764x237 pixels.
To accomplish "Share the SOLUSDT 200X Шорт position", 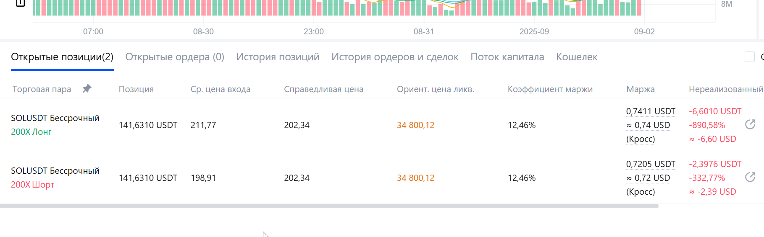I will [x=750, y=177].
